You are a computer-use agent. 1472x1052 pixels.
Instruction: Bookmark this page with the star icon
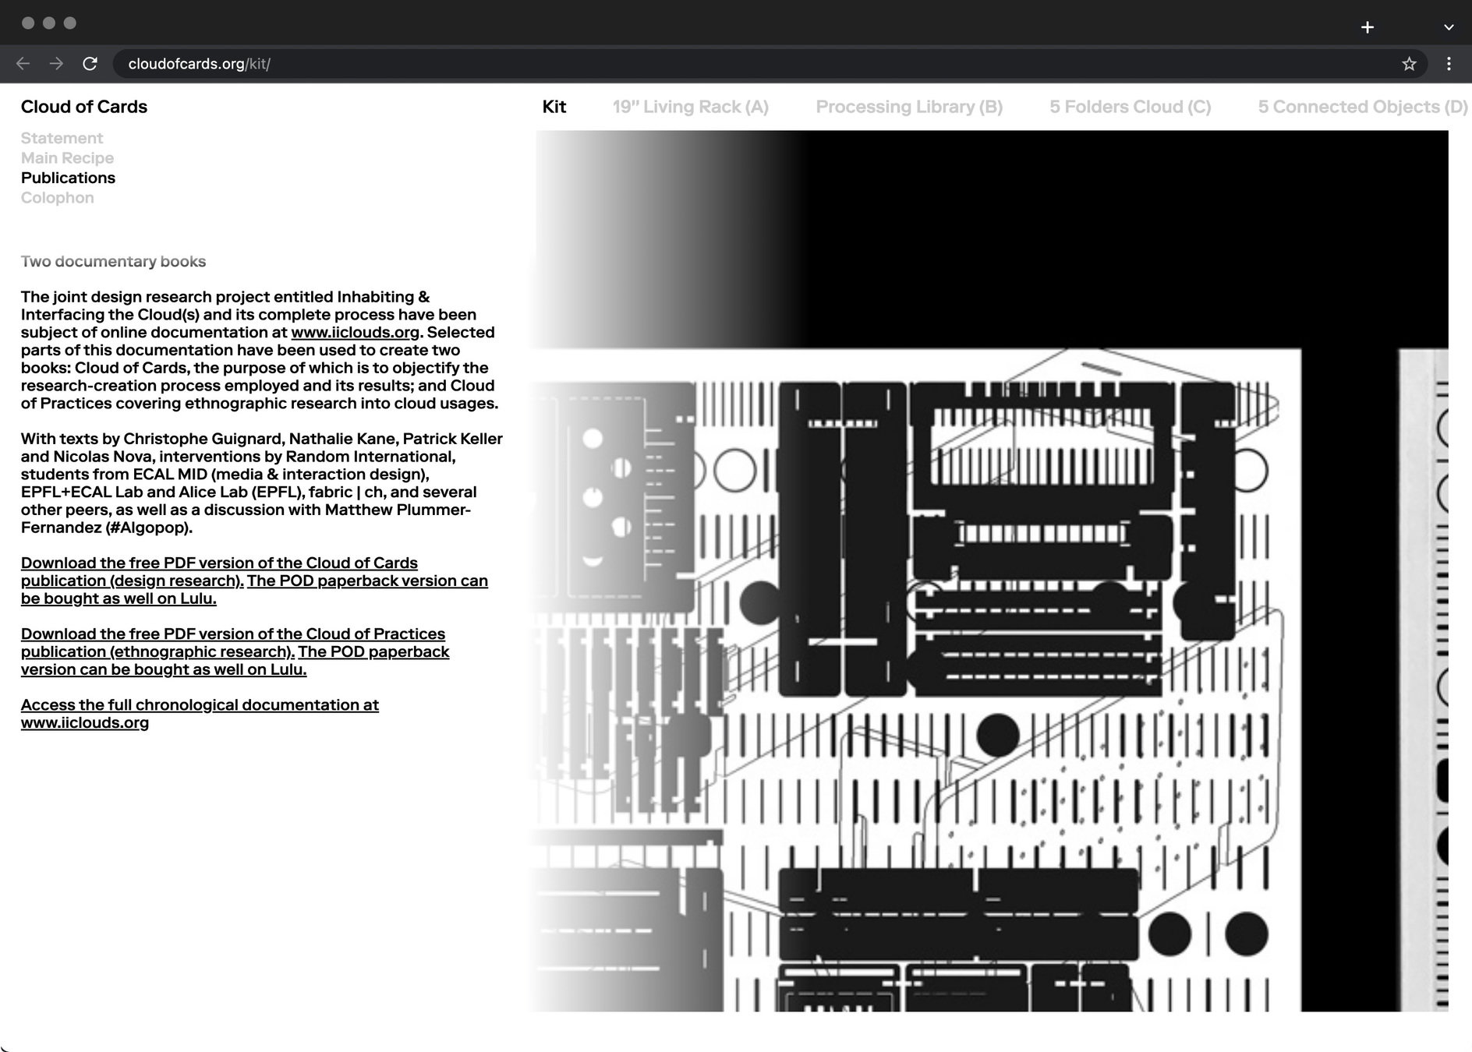[x=1408, y=64]
